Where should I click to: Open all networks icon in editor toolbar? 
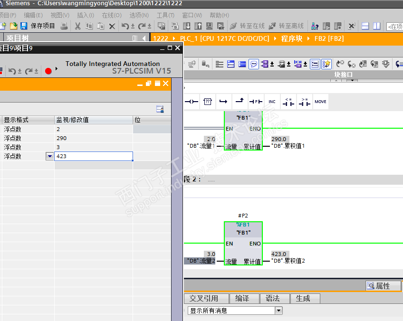231,64
